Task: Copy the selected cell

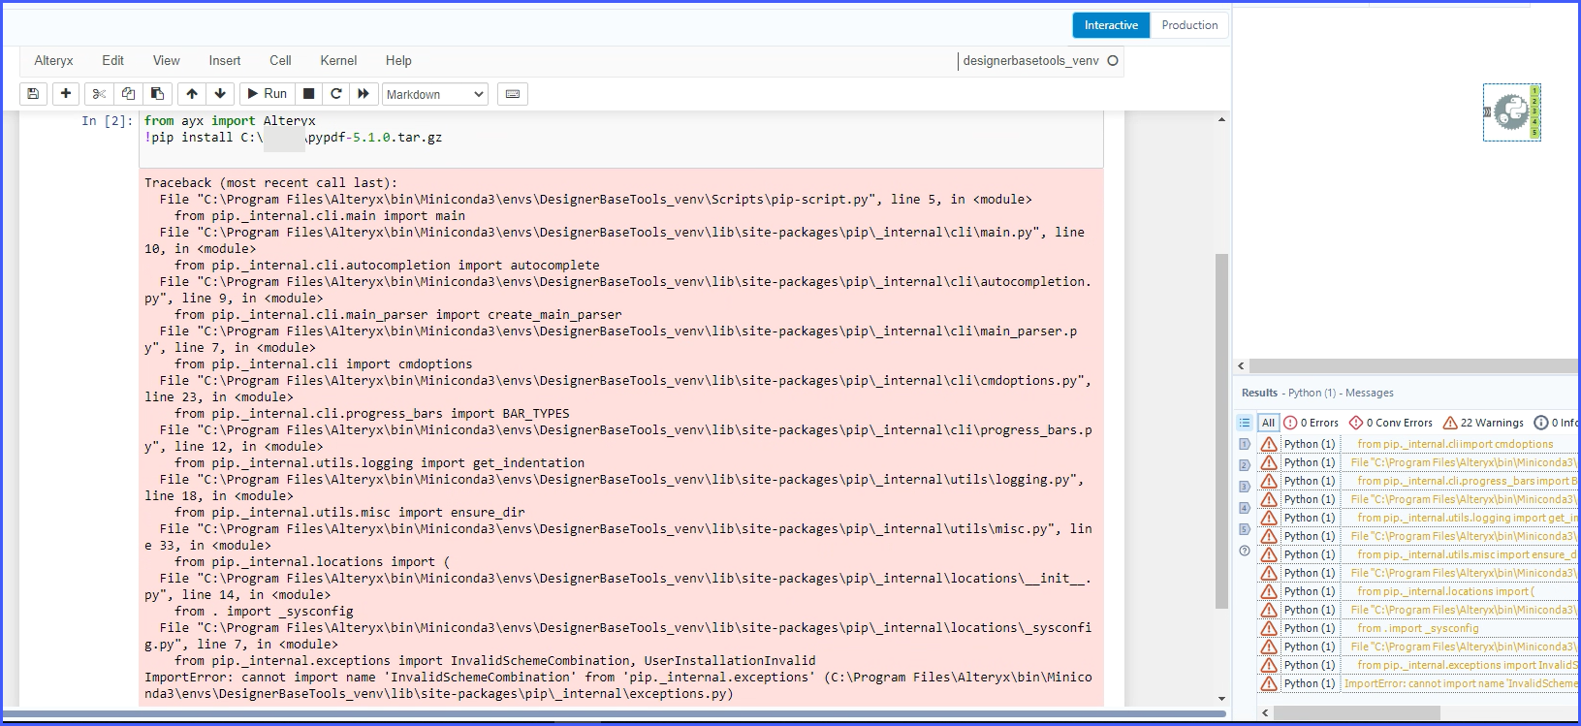Action: 128,94
